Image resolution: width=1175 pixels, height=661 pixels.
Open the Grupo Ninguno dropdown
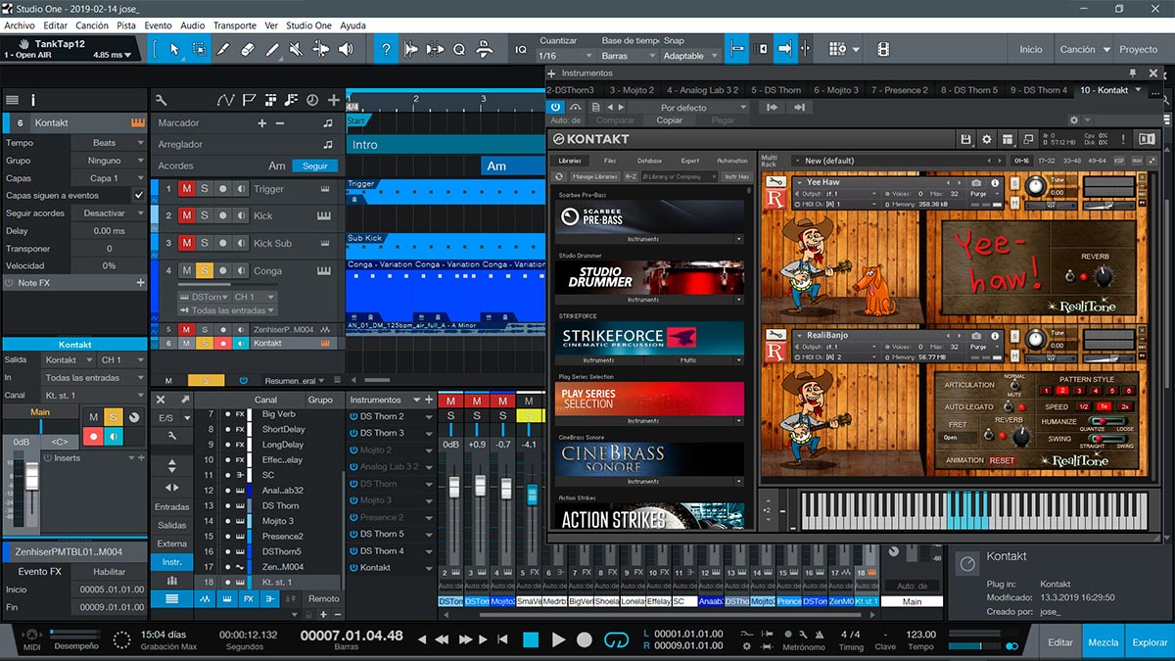pyautogui.click(x=109, y=161)
